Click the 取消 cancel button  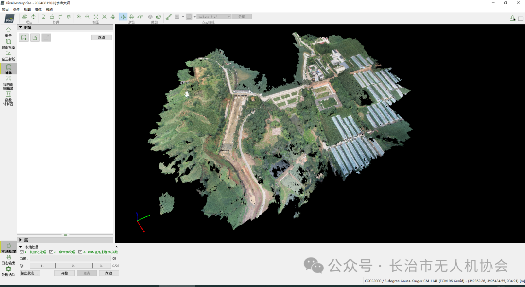[x=87, y=273]
